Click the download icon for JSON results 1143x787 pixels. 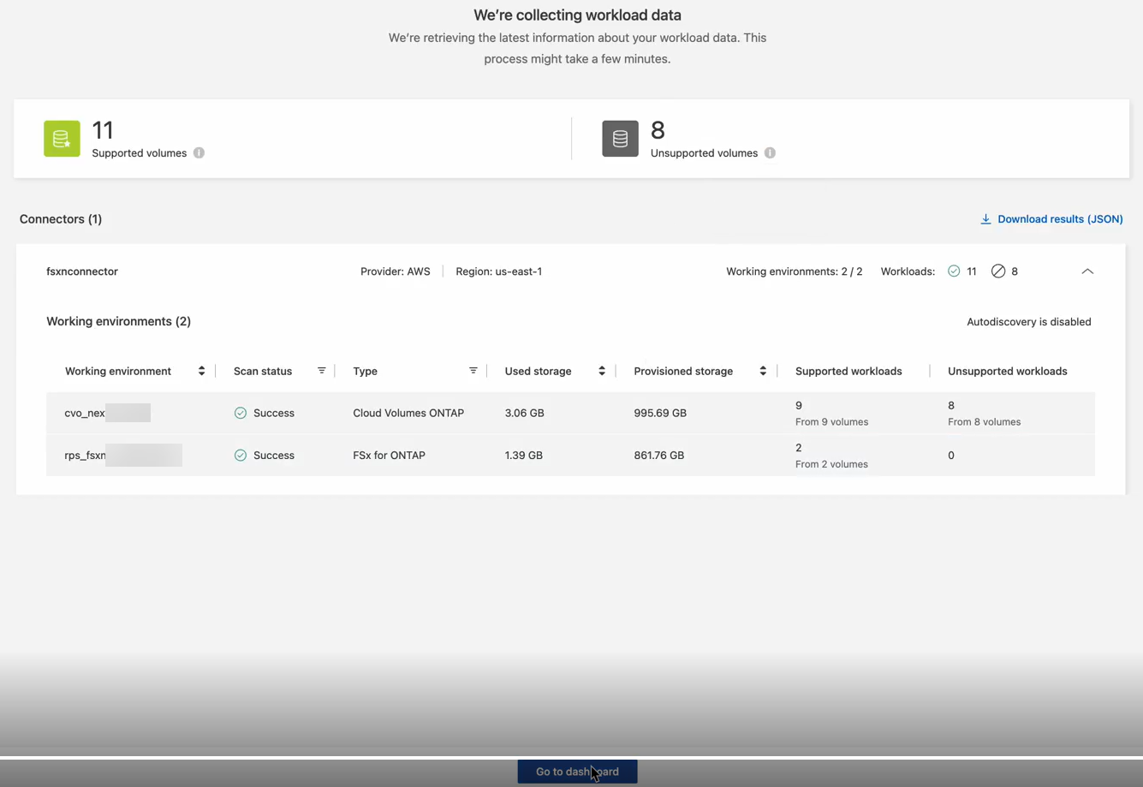click(985, 219)
